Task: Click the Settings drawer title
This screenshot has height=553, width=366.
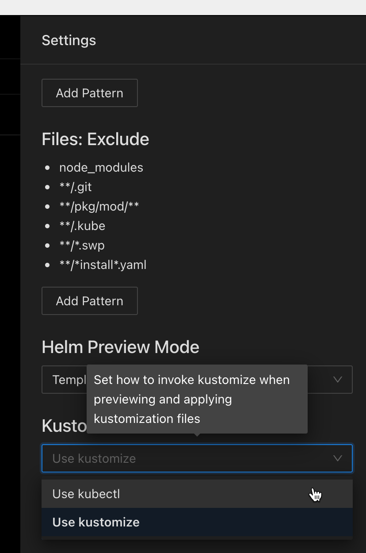Action: [69, 40]
